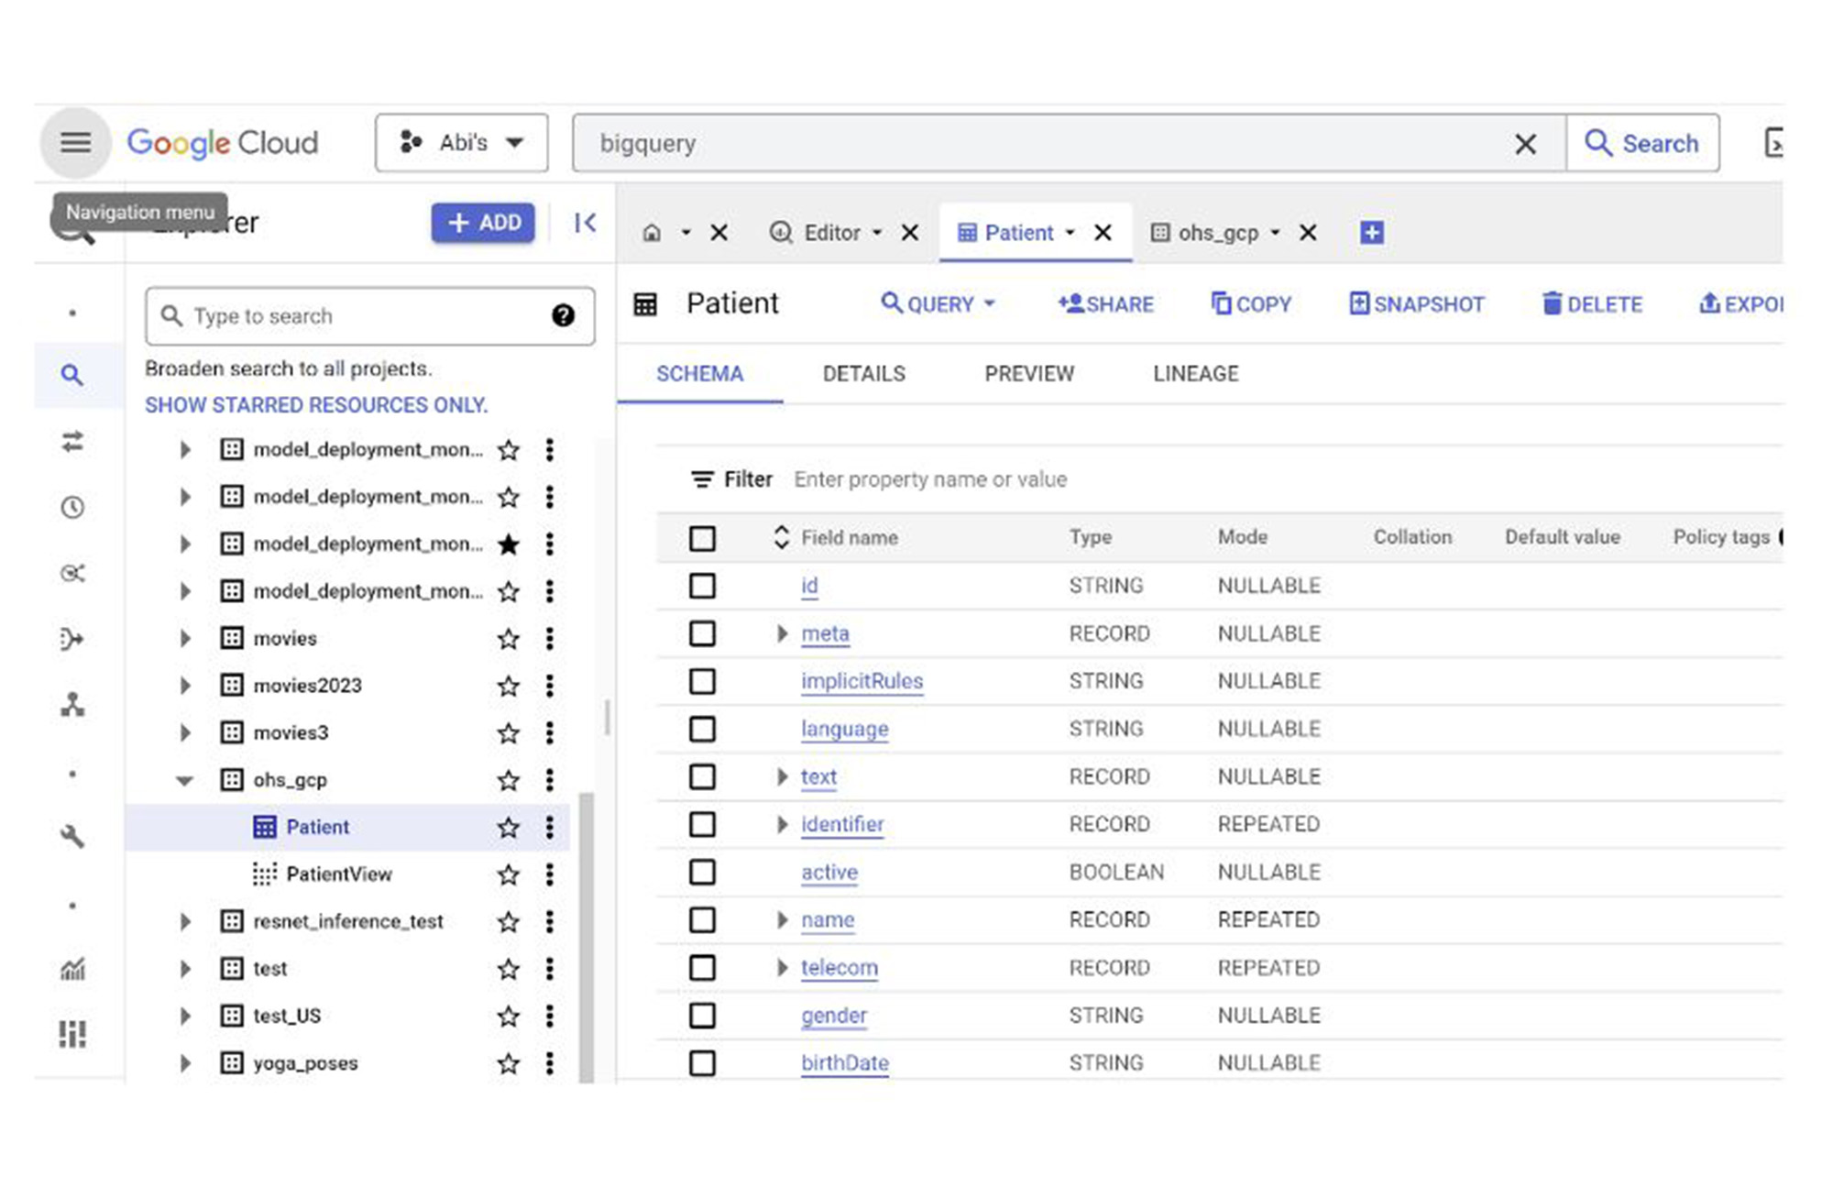The image size is (1833, 1187).
Task: Expand the movies3 dataset
Action: (x=185, y=732)
